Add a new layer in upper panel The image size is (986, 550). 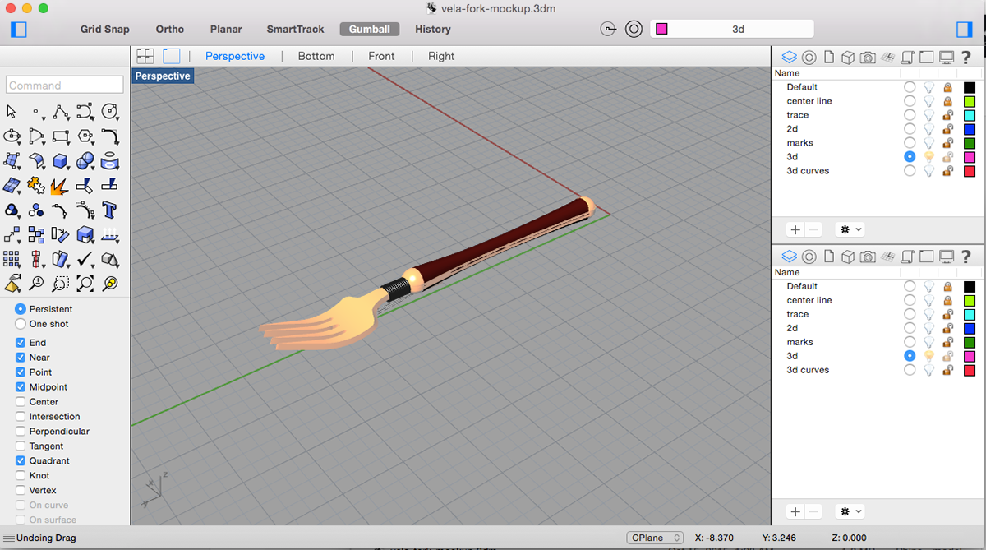(795, 230)
